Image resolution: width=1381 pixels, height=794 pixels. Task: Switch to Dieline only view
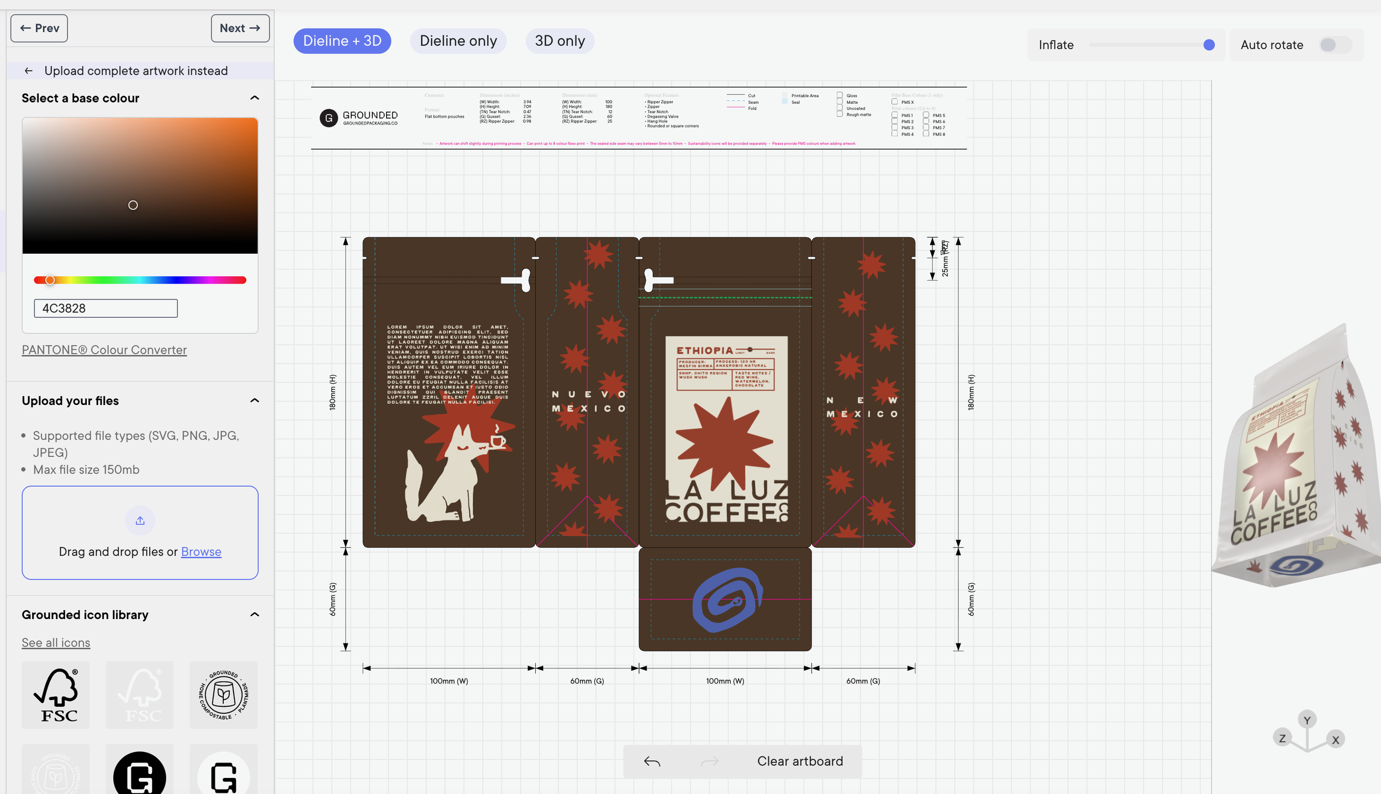tap(458, 41)
